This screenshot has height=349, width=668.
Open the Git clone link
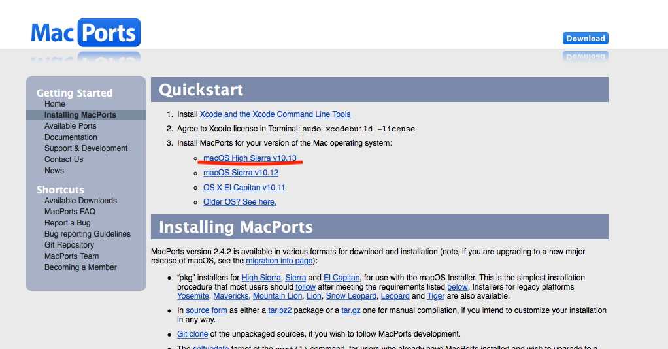193,334
